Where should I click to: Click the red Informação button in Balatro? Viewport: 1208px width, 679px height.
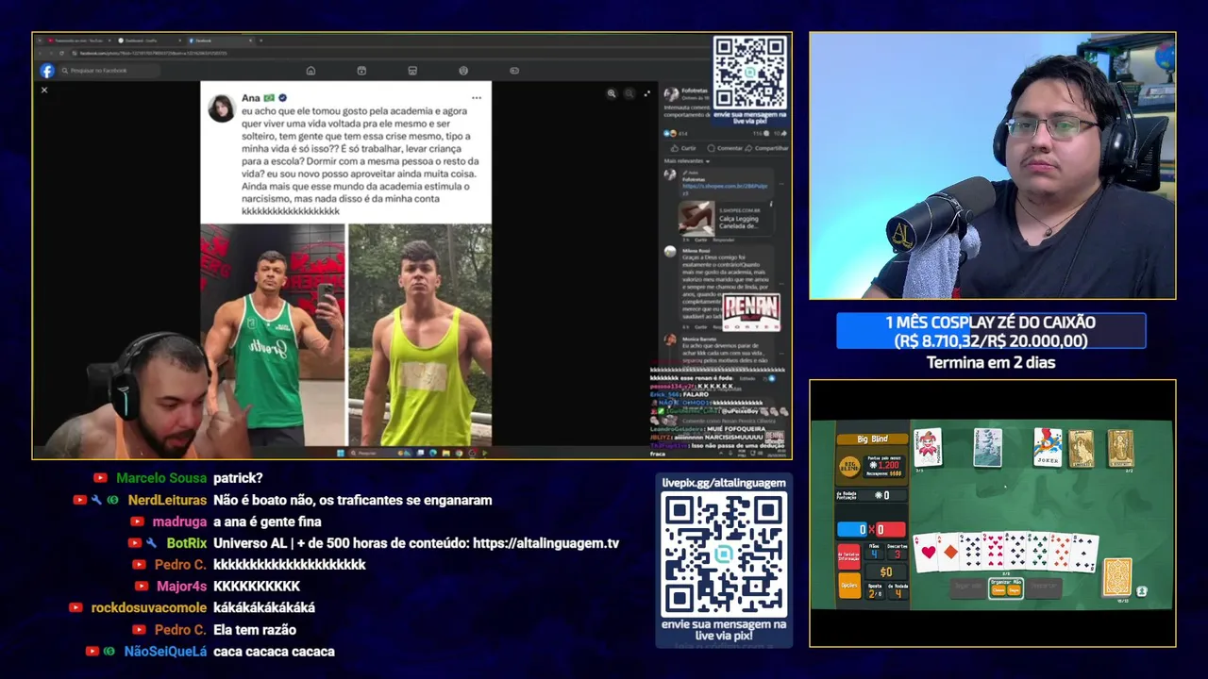[848, 555]
